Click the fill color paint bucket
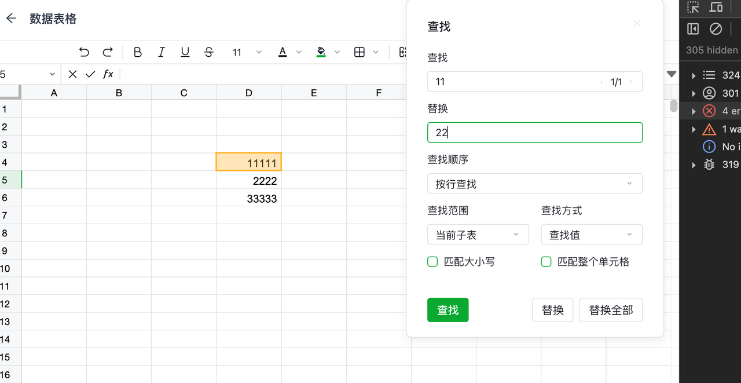This screenshot has height=383, width=741. tap(321, 52)
